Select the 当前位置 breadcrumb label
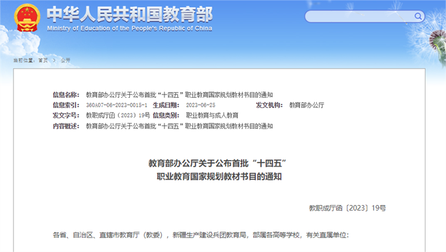 click(x=24, y=60)
